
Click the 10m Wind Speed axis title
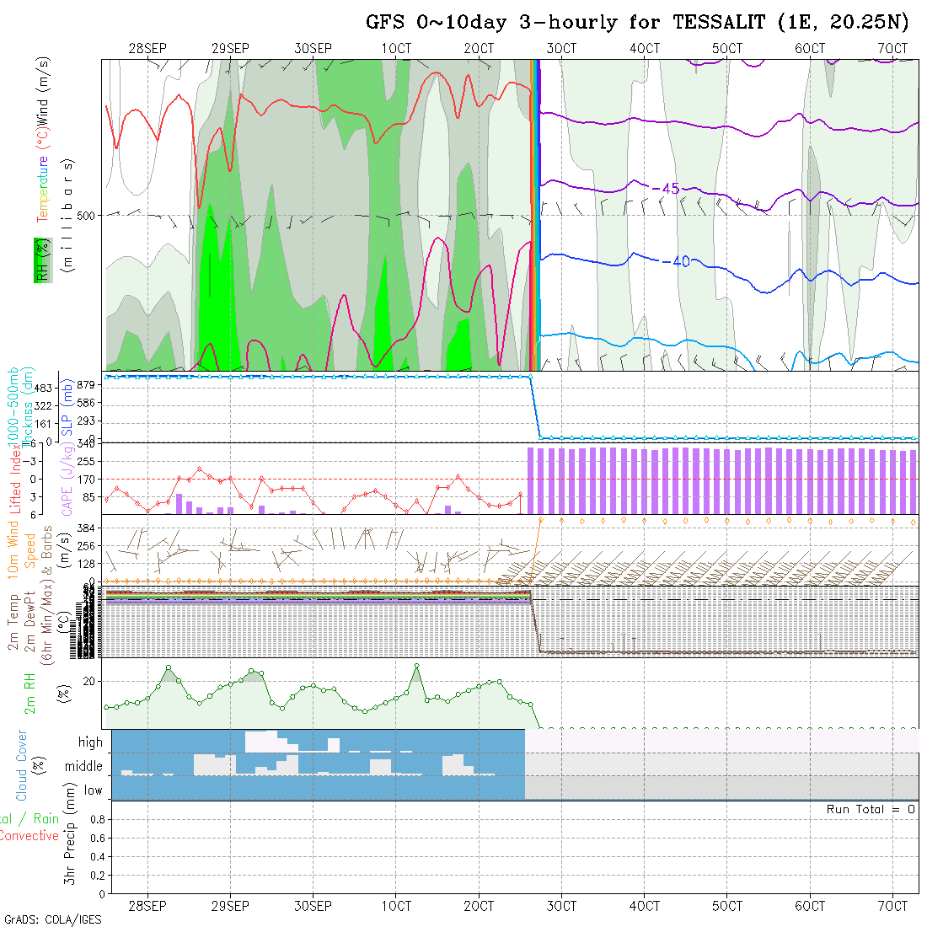[x=21, y=550]
